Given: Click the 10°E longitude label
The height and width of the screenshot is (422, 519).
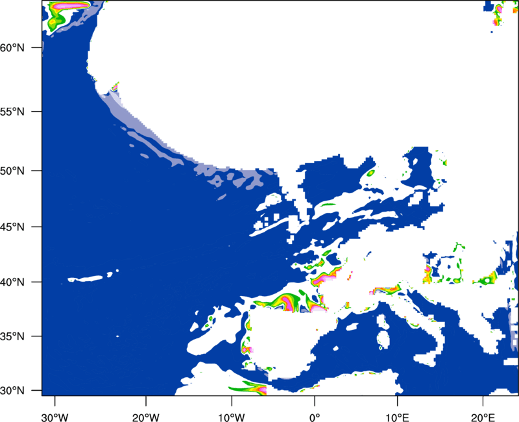Looking at the screenshot, I should (397, 417).
